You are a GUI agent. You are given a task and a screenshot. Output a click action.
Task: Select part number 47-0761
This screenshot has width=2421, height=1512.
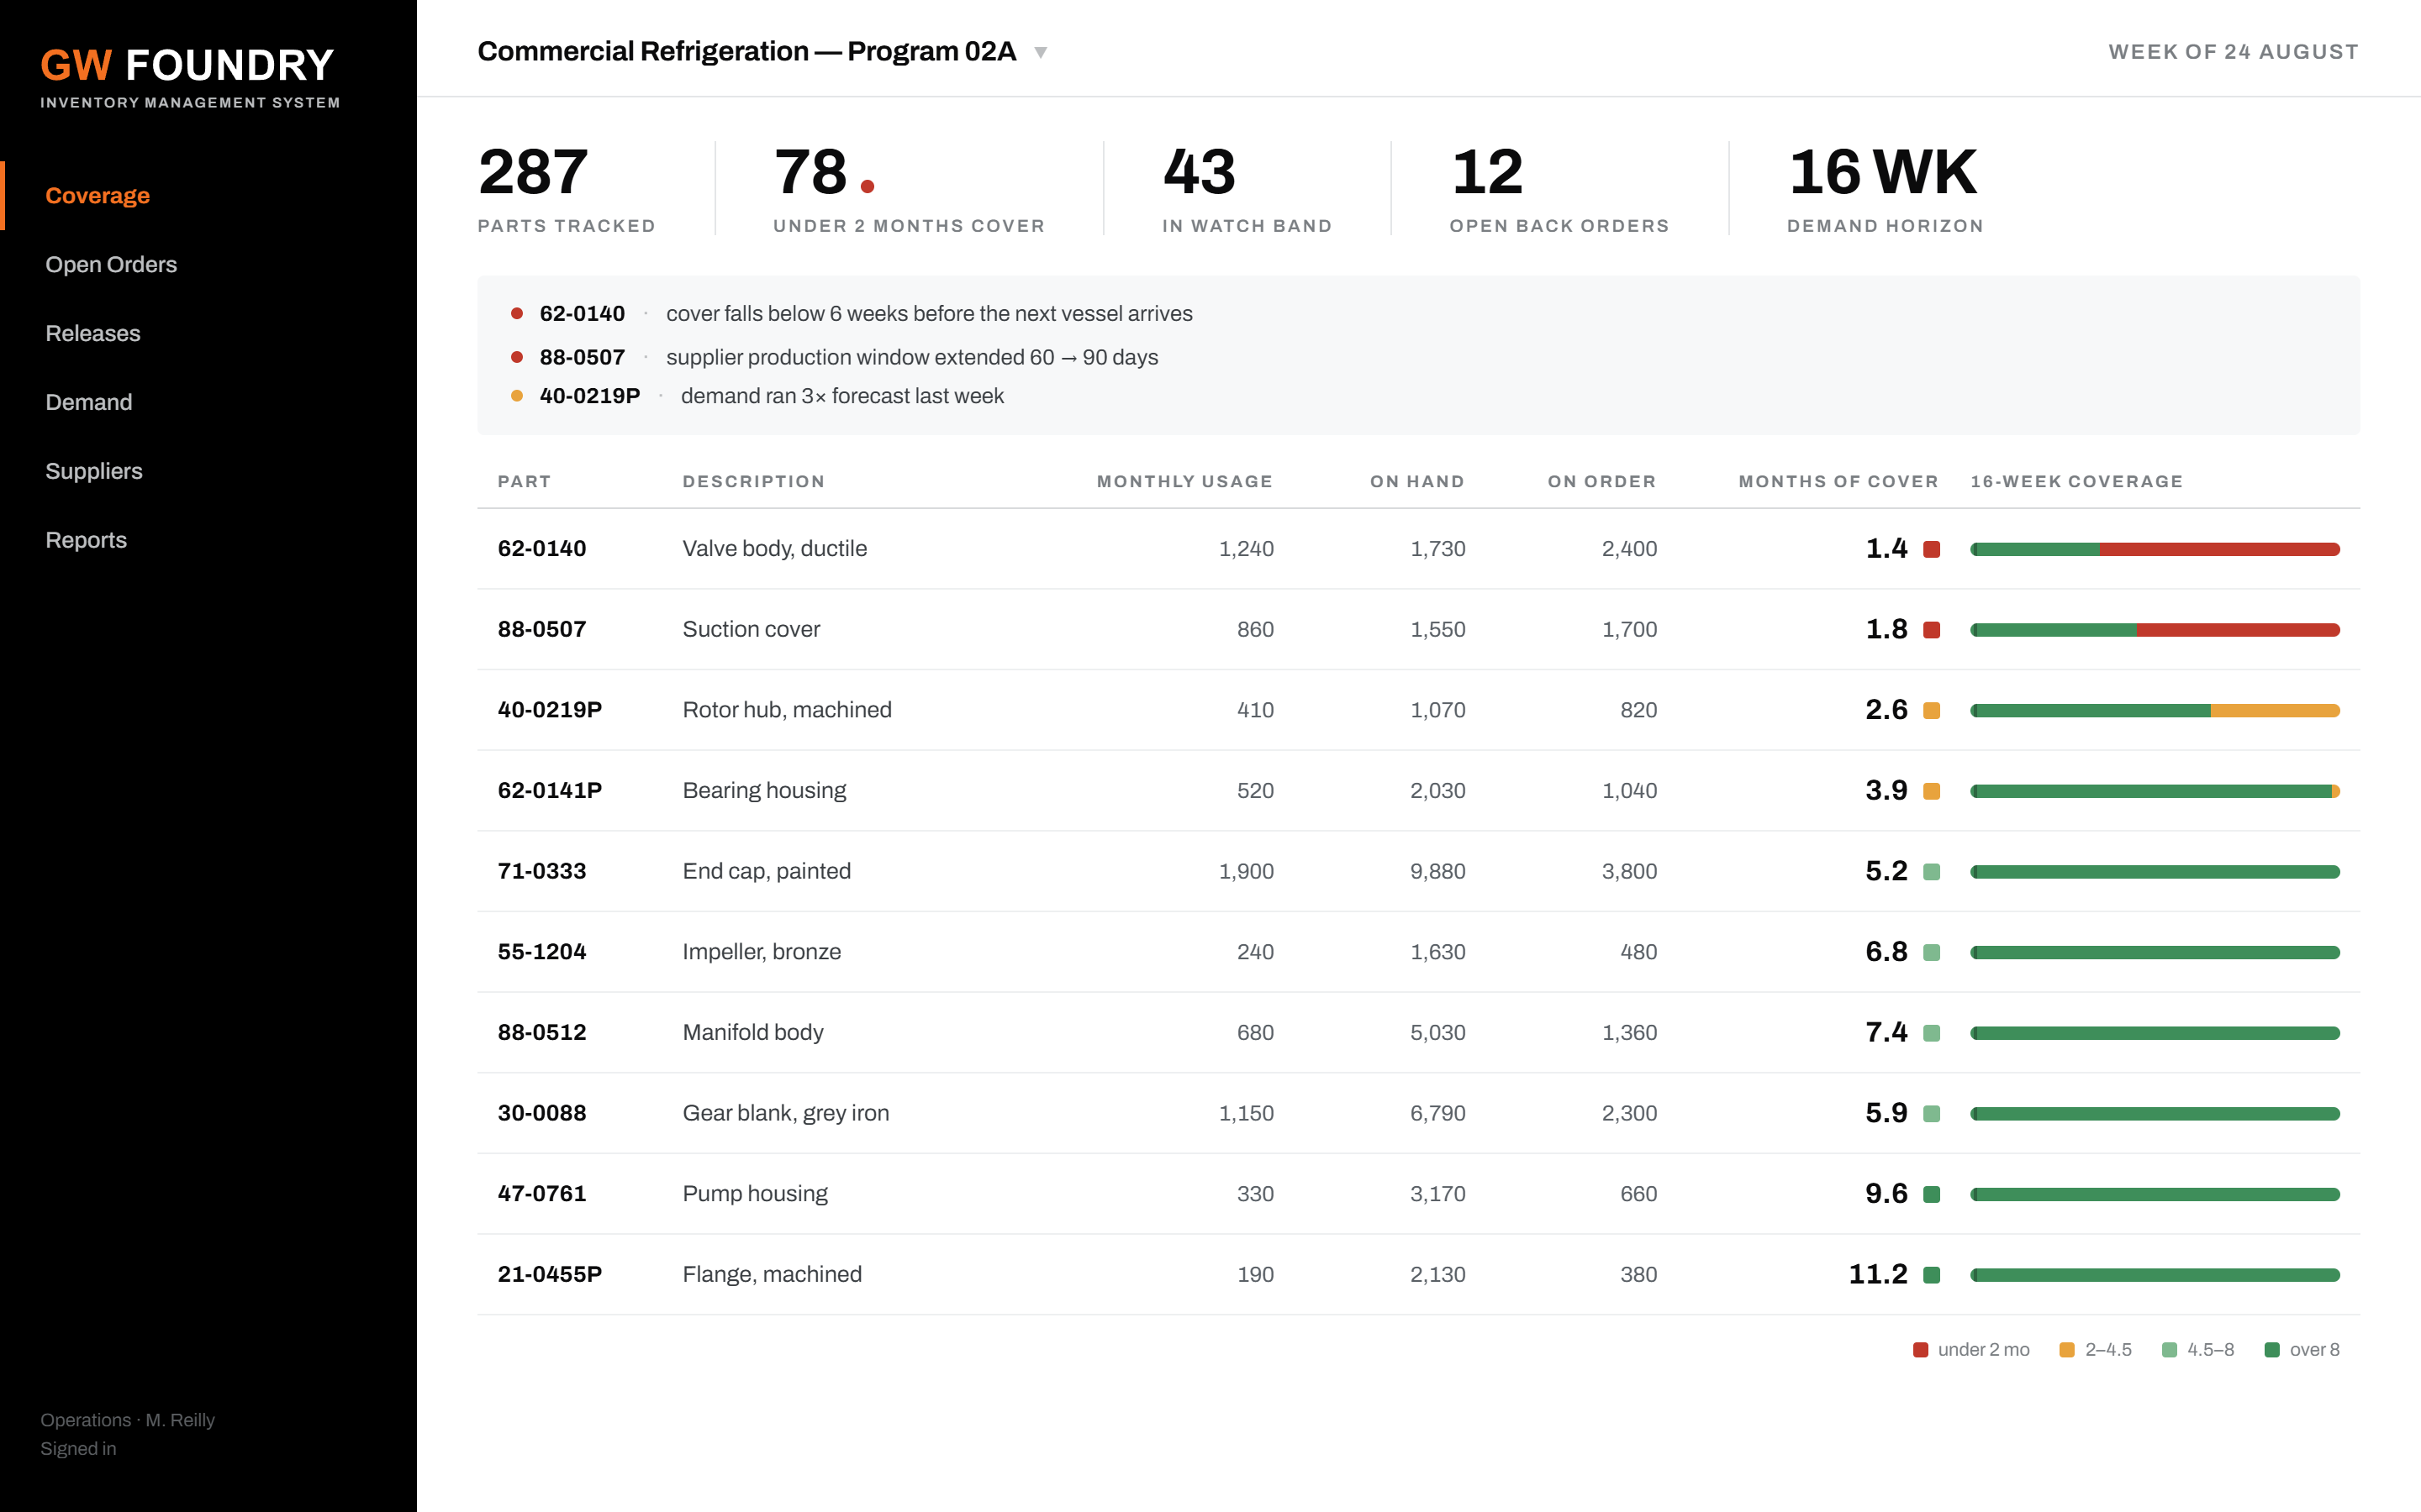tap(541, 1194)
